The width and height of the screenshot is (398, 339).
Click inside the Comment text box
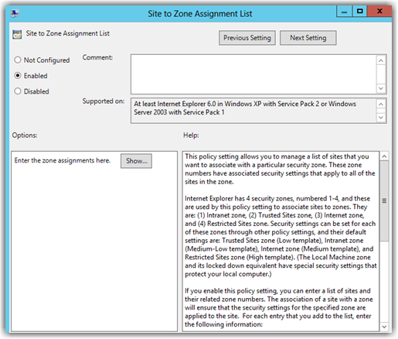coord(253,74)
